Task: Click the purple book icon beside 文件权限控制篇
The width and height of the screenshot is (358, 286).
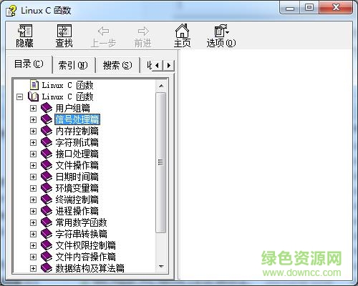Action: coord(47,245)
